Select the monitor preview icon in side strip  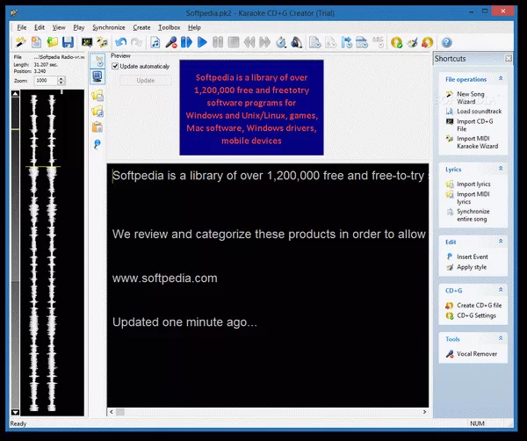pos(97,76)
